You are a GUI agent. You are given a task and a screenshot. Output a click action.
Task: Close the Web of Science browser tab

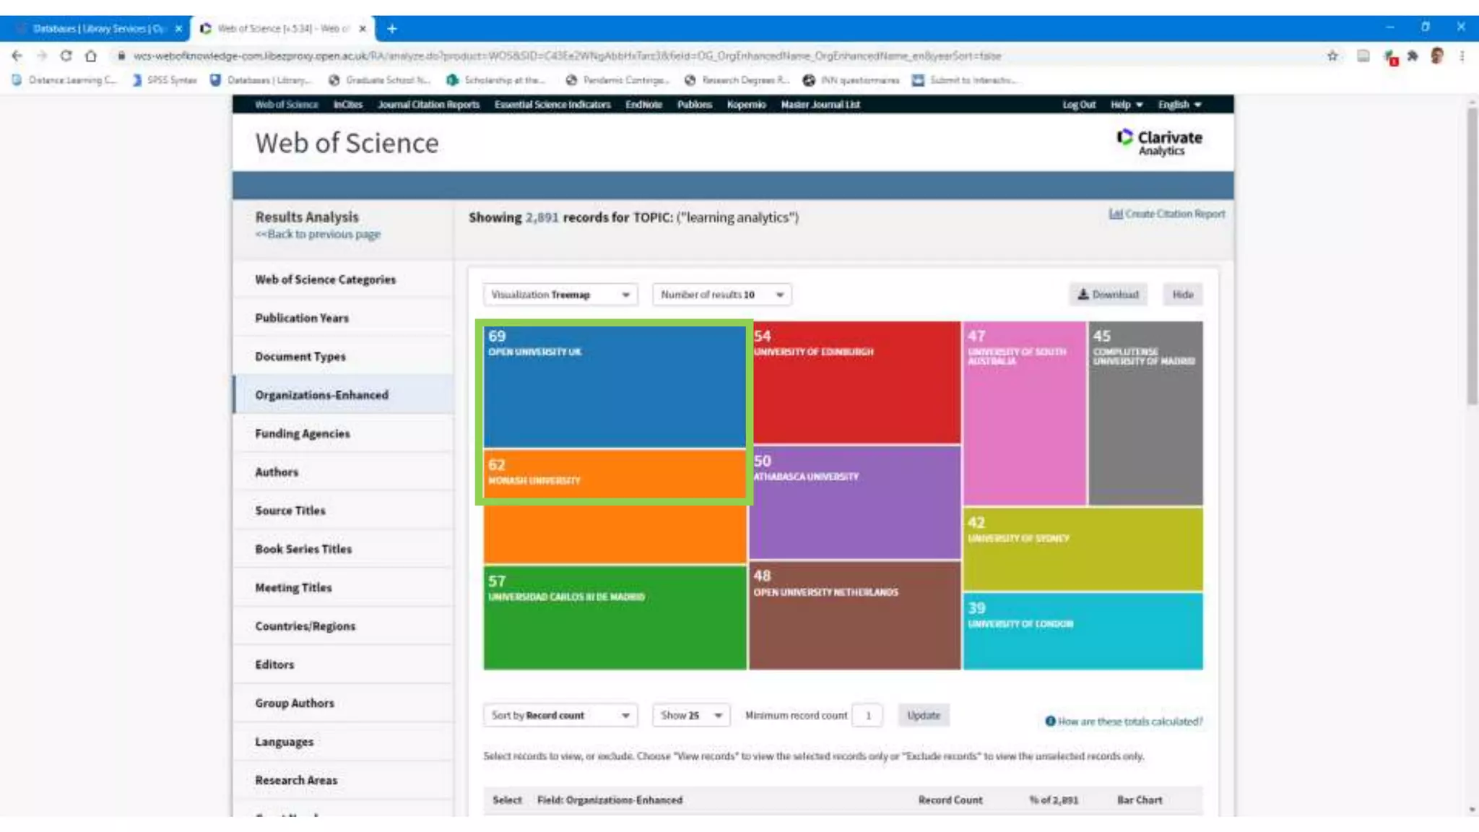point(363,29)
